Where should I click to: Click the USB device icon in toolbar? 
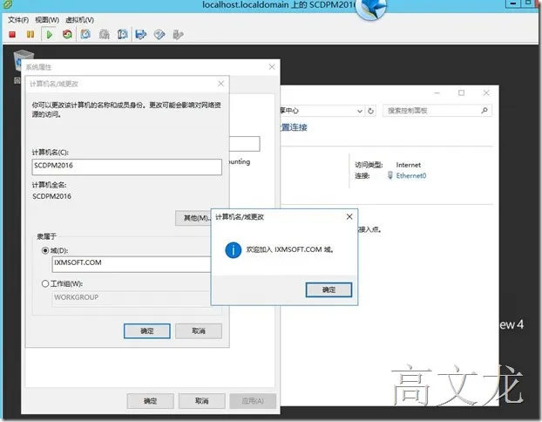click(178, 34)
